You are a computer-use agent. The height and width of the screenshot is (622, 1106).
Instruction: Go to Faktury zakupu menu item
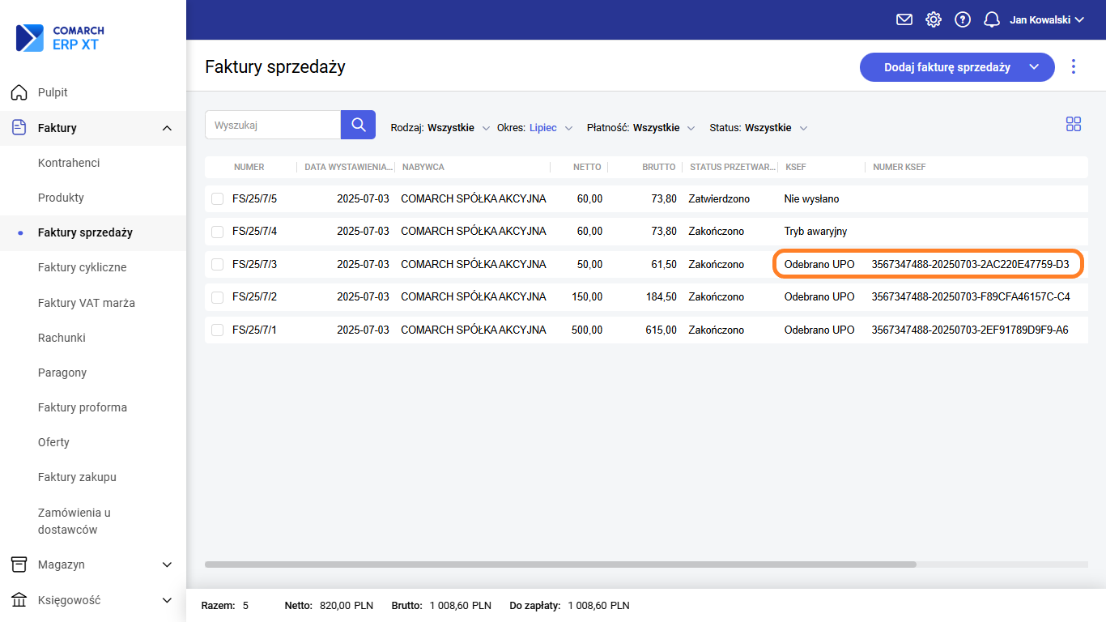click(77, 477)
